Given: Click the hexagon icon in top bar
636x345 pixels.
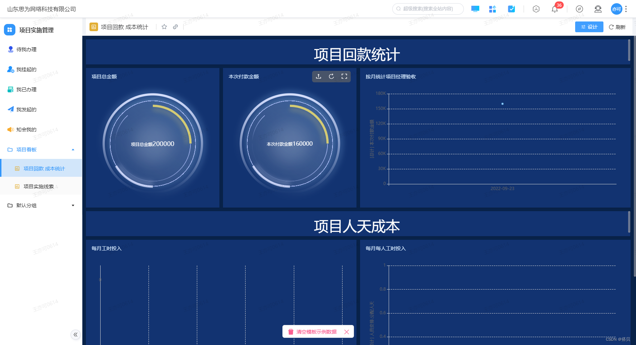Looking at the screenshot, I should tap(536, 9).
